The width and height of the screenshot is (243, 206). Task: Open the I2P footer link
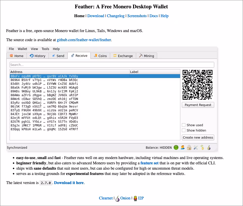(141, 198)
